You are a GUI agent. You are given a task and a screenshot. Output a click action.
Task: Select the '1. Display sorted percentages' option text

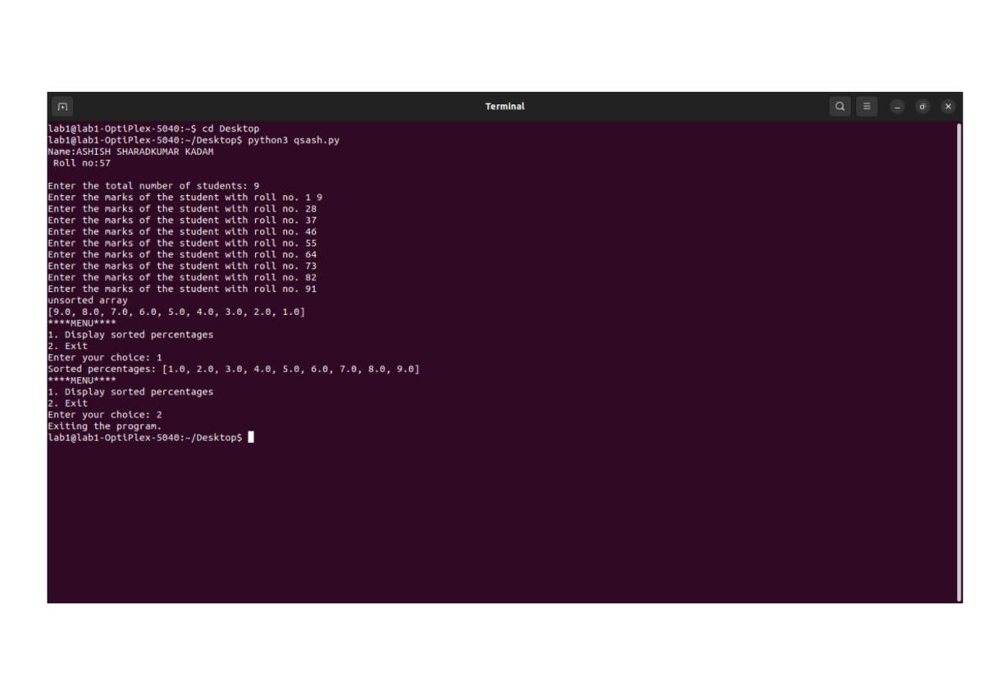pyautogui.click(x=131, y=334)
